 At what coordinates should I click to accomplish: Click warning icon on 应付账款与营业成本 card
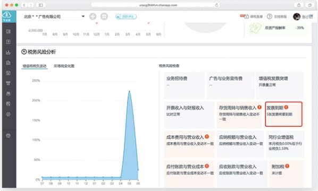(x=207, y=166)
